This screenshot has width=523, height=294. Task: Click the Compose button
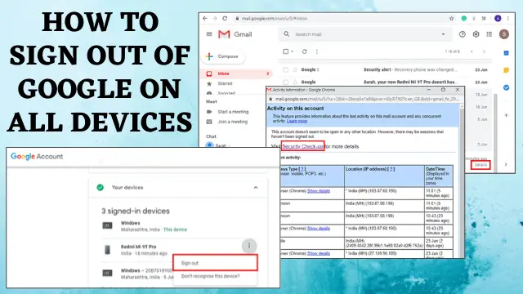coord(223,56)
